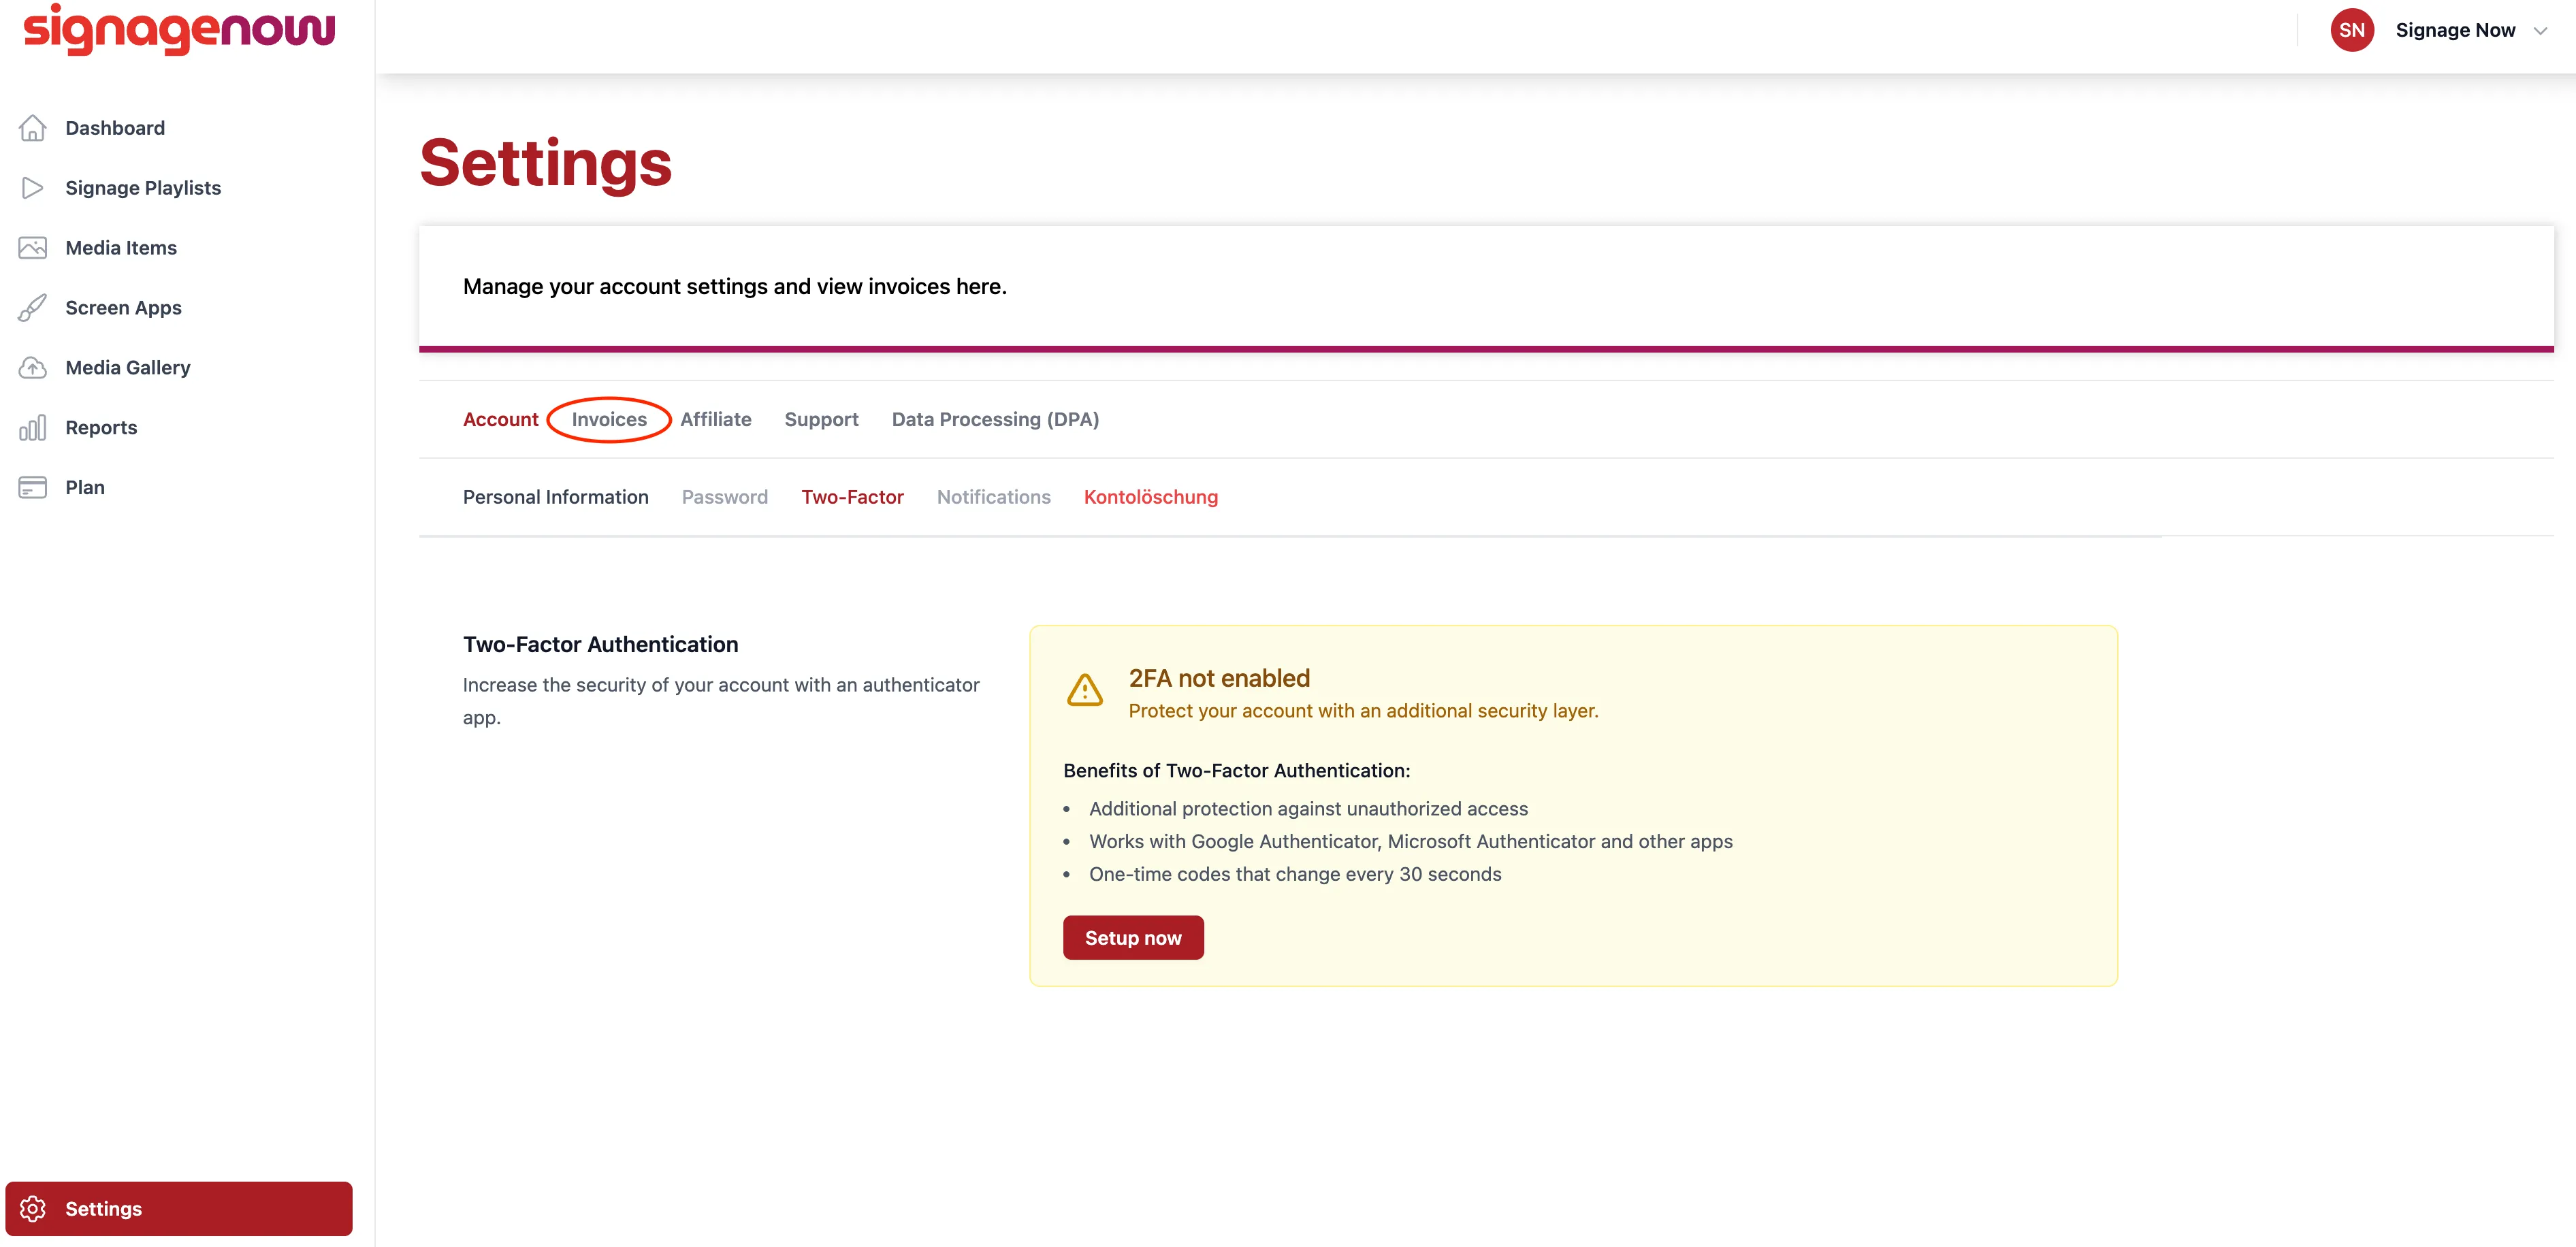Screen dimensions: 2576x1247
Task: Click the Settings gear icon
Action: pyautogui.click(x=32, y=1209)
